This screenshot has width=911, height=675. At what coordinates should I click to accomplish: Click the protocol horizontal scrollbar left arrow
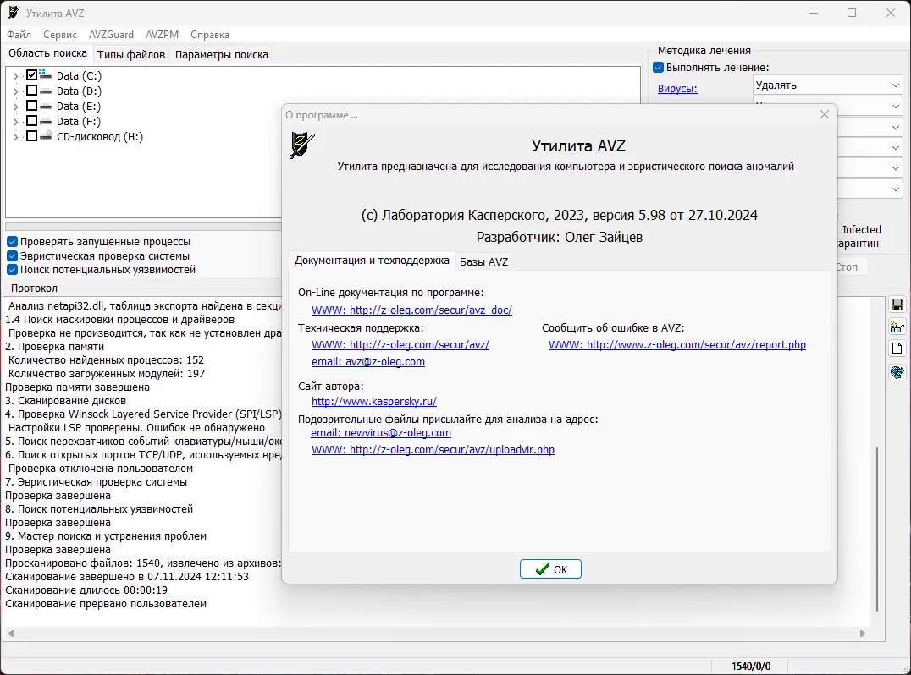pos(10,634)
